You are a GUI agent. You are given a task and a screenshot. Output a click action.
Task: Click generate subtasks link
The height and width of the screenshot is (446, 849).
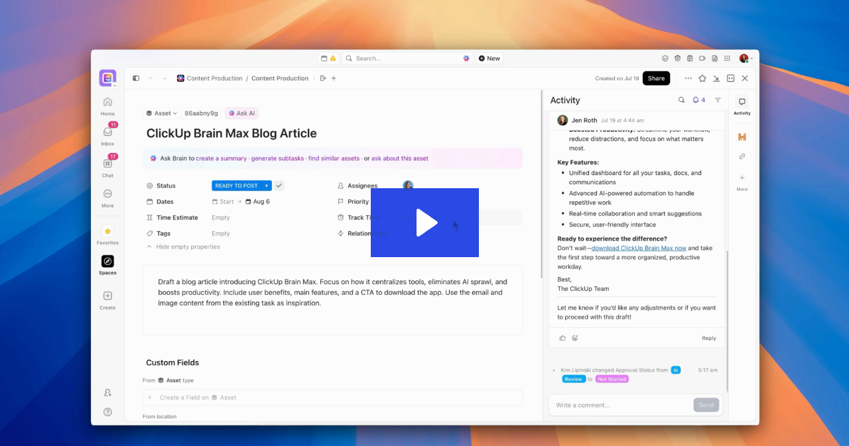[277, 158]
